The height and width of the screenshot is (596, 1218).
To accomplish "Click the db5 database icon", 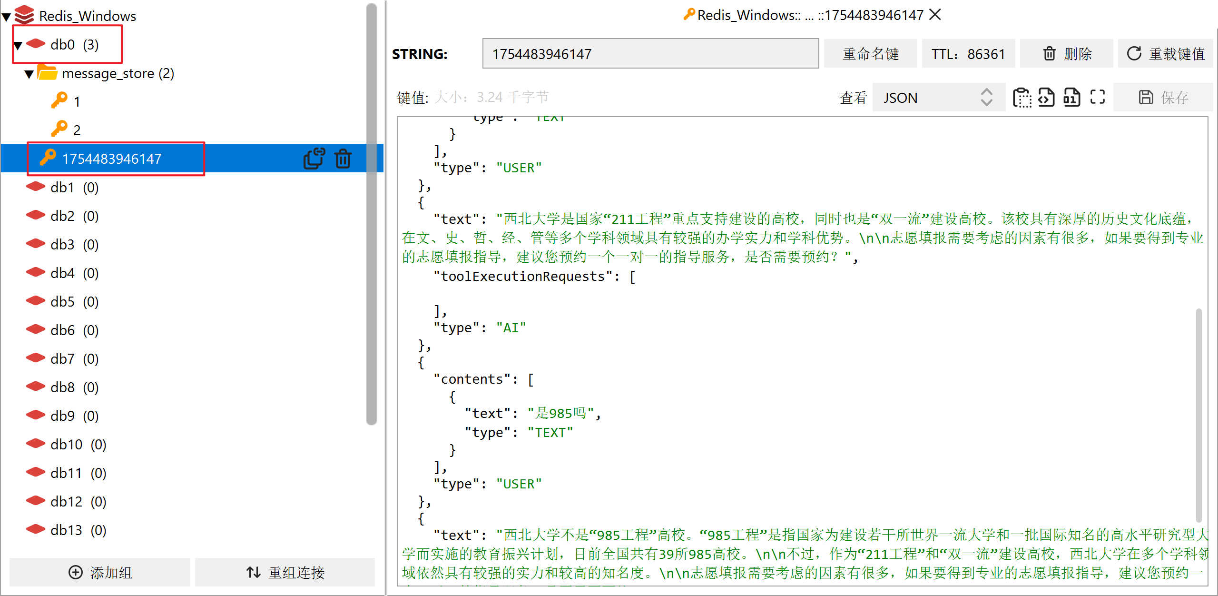I will [36, 301].
